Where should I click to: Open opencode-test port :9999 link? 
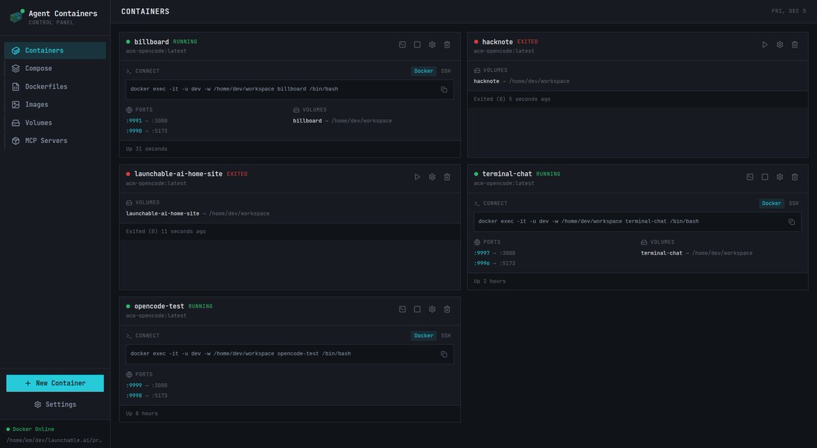click(134, 385)
